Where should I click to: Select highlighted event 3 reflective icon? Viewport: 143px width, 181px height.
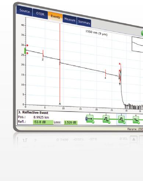click(x=121, y=119)
